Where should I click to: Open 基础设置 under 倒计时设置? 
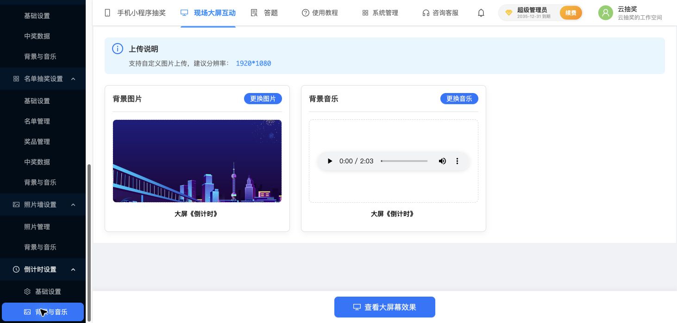[x=48, y=292]
